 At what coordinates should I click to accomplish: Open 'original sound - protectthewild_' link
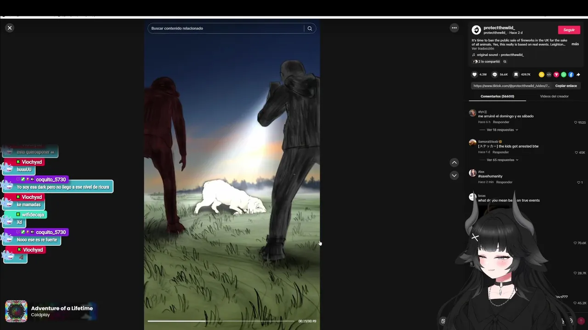(500, 55)
